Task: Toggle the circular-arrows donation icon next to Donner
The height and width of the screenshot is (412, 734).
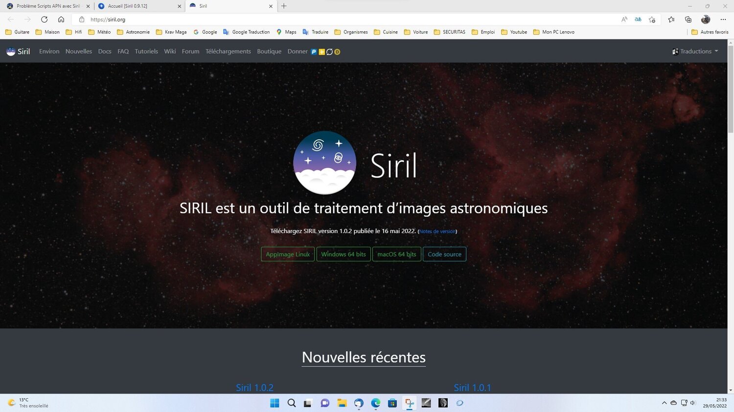Action: click(x=329, y=52)
